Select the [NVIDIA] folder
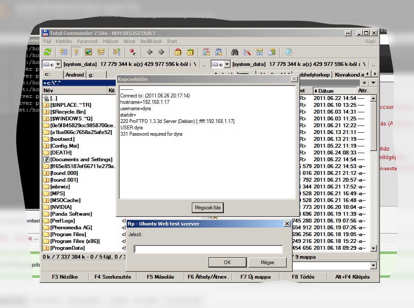The image size is (414, 308). tap(61, 207)
